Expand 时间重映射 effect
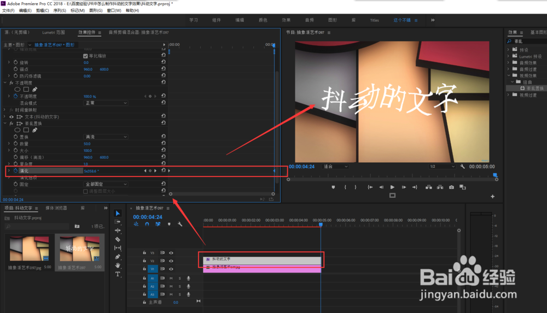547x313 pixels. [5, 110]
